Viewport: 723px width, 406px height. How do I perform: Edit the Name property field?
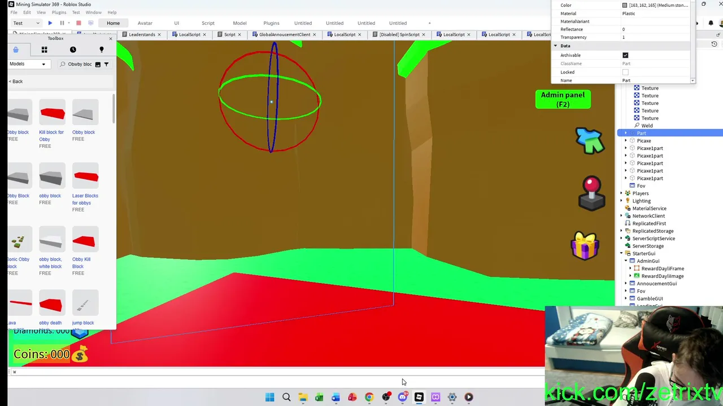coord(655,81)
